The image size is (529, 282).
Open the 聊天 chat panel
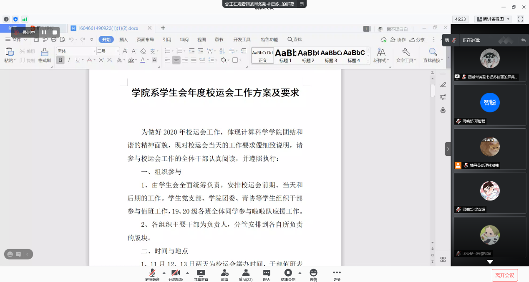[266, 274]
